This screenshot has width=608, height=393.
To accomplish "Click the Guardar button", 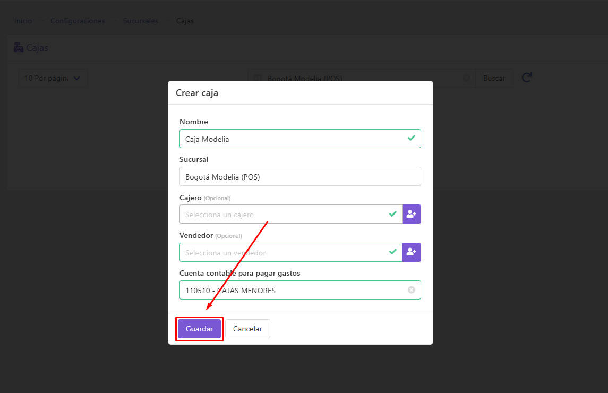I will (x=199, y=329).
